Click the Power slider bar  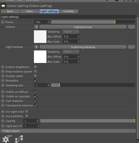point(93,22)
